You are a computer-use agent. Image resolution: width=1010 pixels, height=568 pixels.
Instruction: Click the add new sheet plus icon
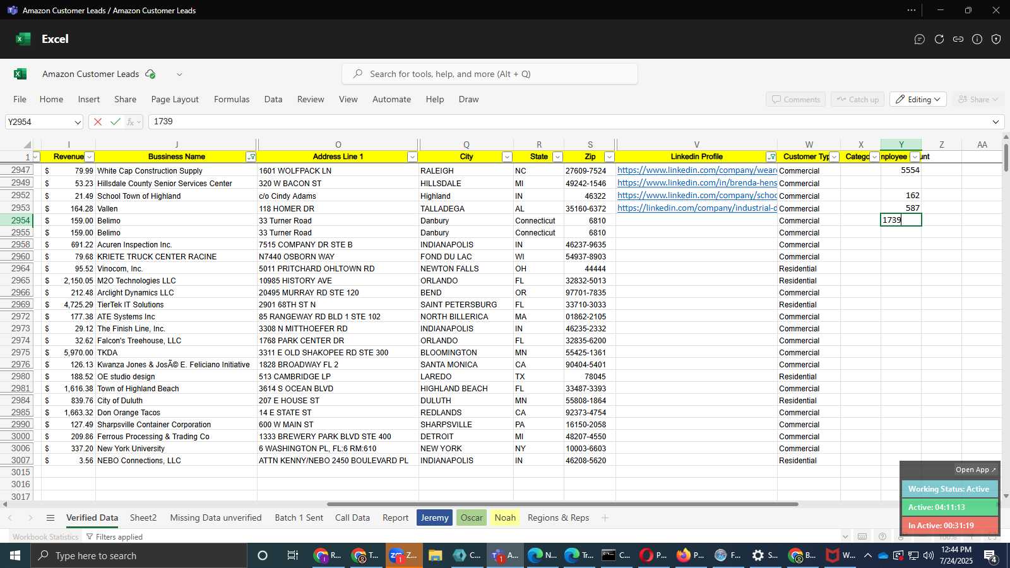605,518
